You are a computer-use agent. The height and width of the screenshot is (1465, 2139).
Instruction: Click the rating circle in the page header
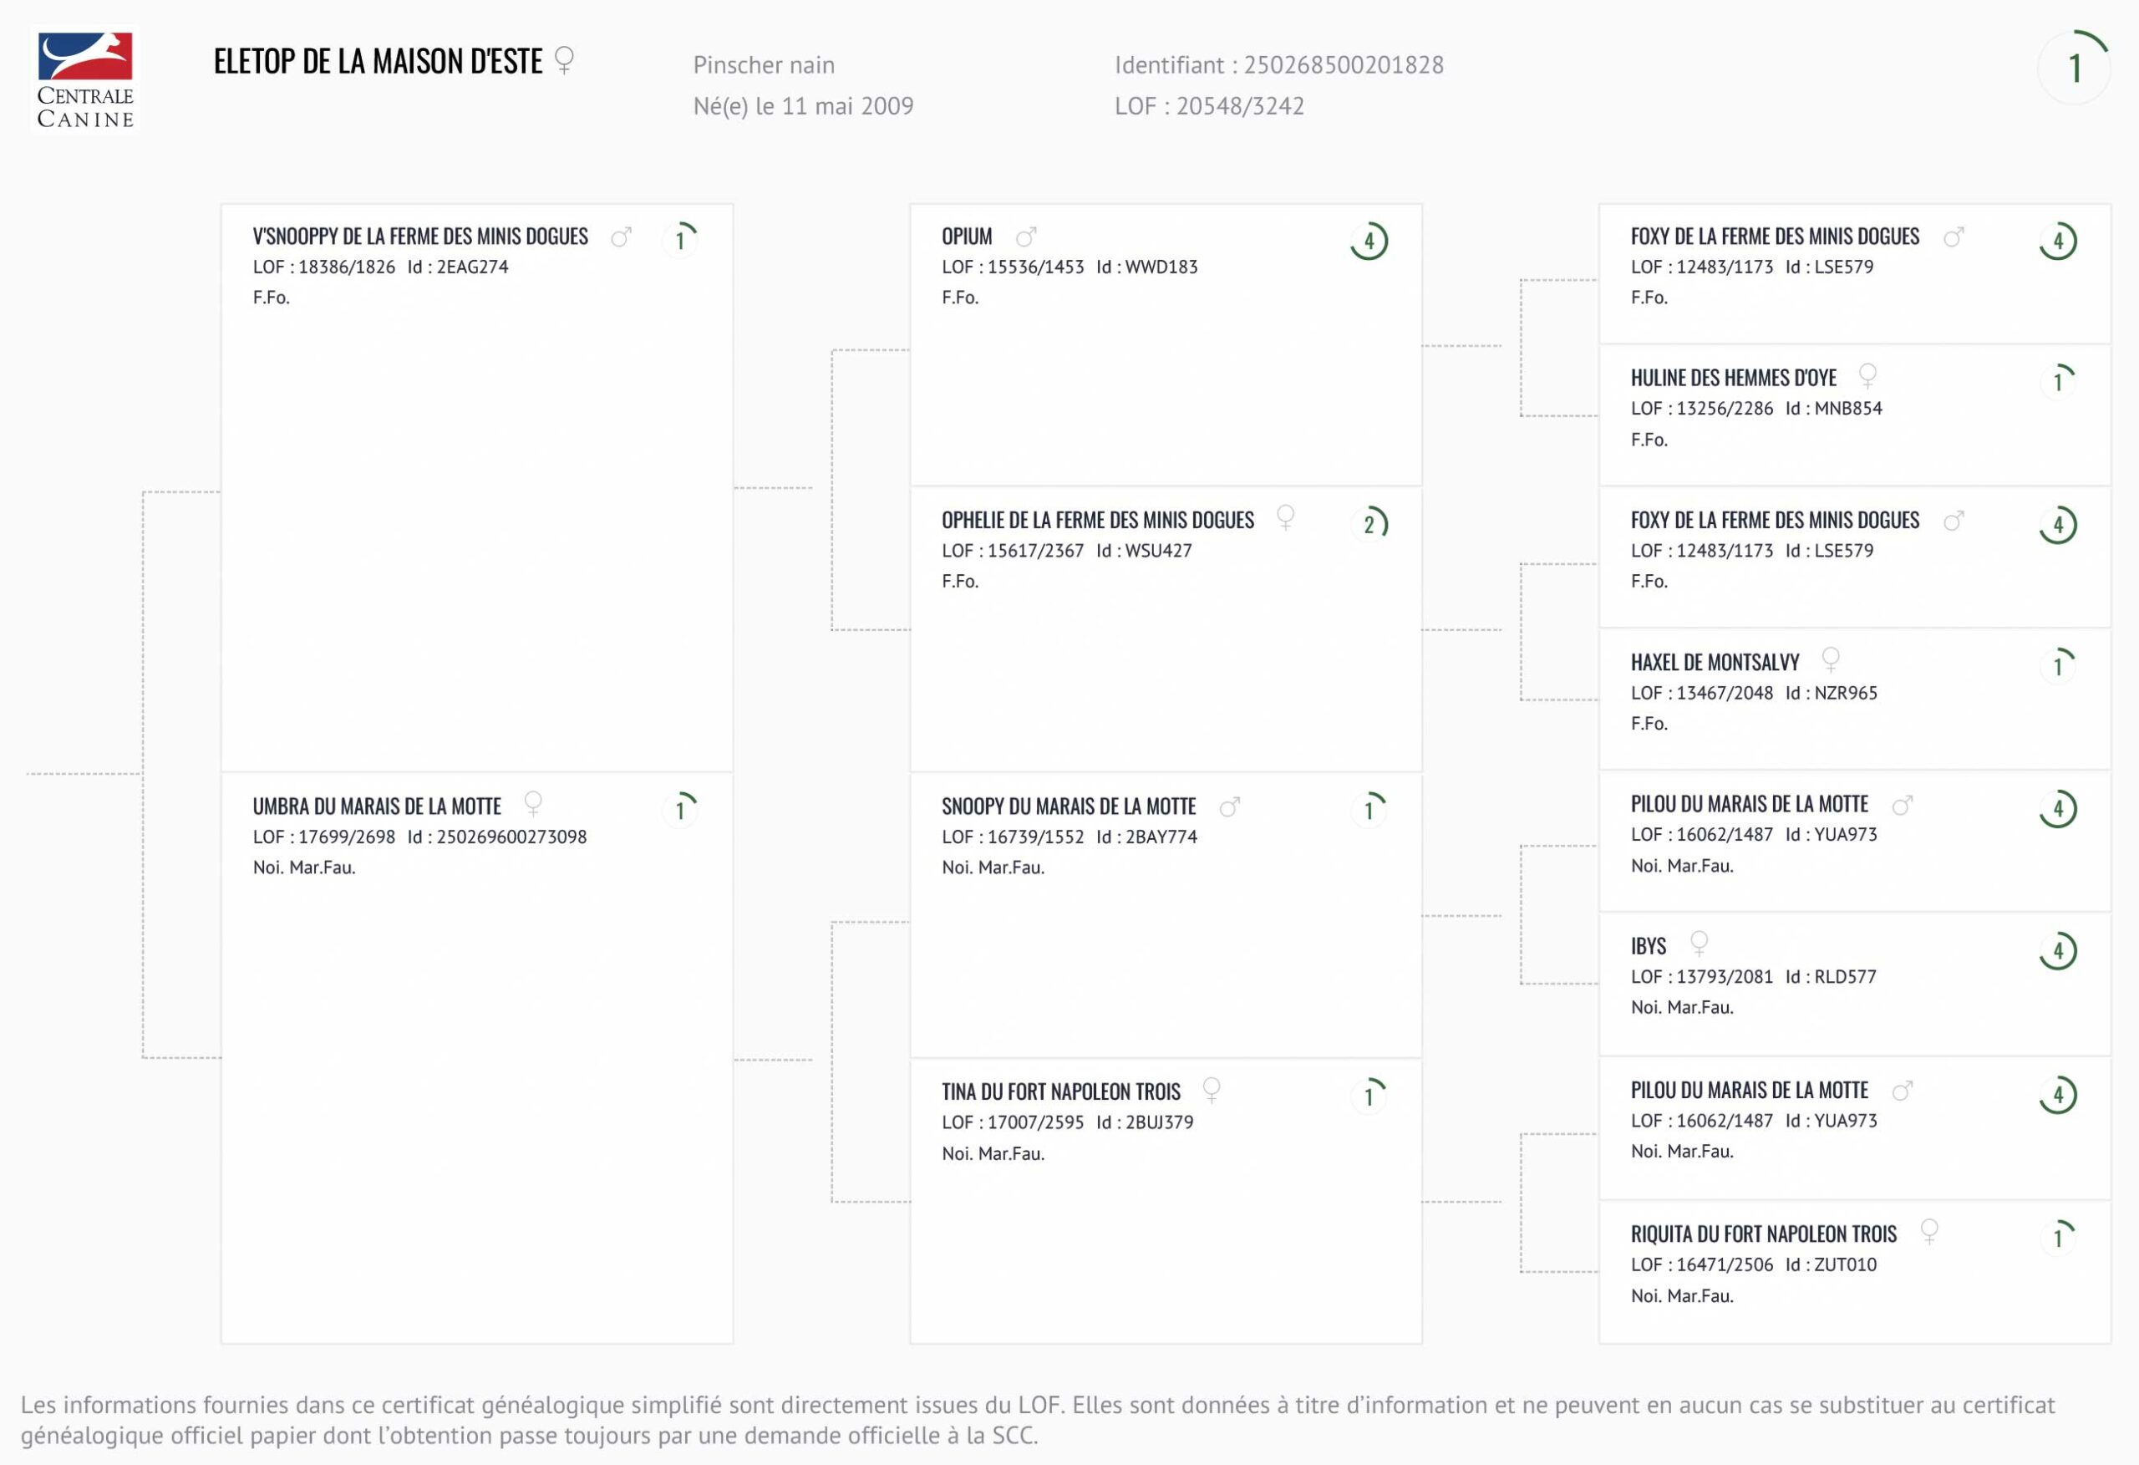click(x=2074, y=67)
